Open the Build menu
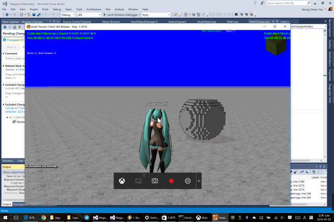The image size is (334, 222). [x=45, y=9]
